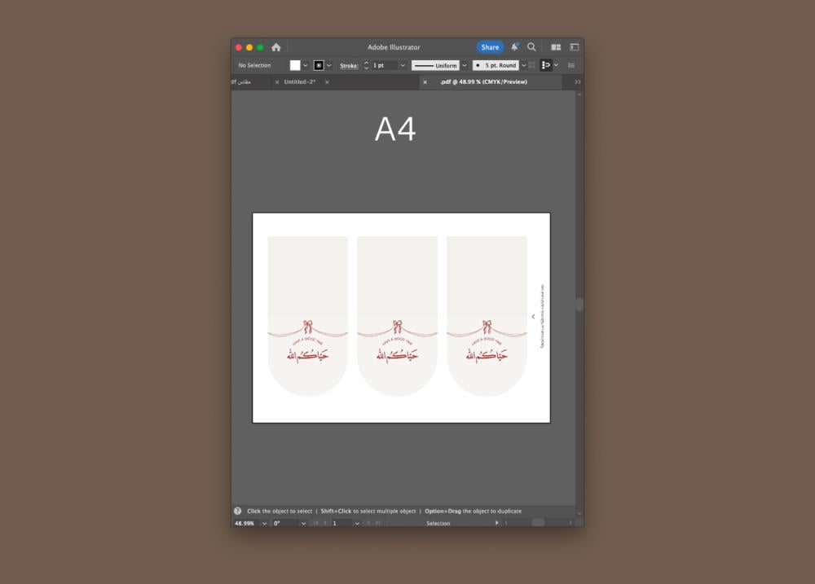Expand the stroke weight dropdown
The image size is (815, 584).
coord(403,65)
